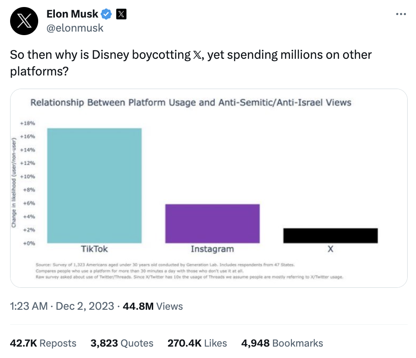Screen dimensions: 416x358
Task: Open the @elonmusk handle link
Action: 75,28
